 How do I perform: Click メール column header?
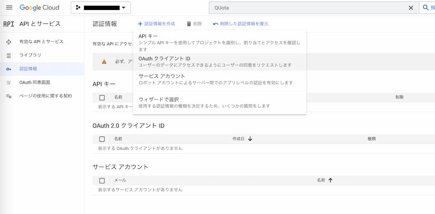click(120, 180)
